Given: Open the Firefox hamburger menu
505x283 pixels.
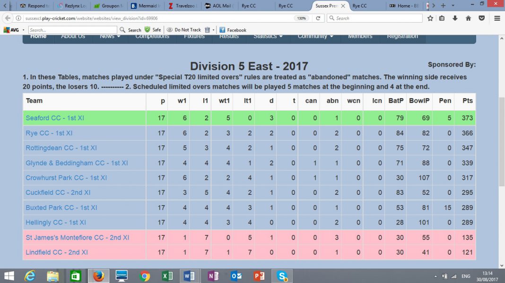Looking at the screenshot, I should tap(497, 18).
